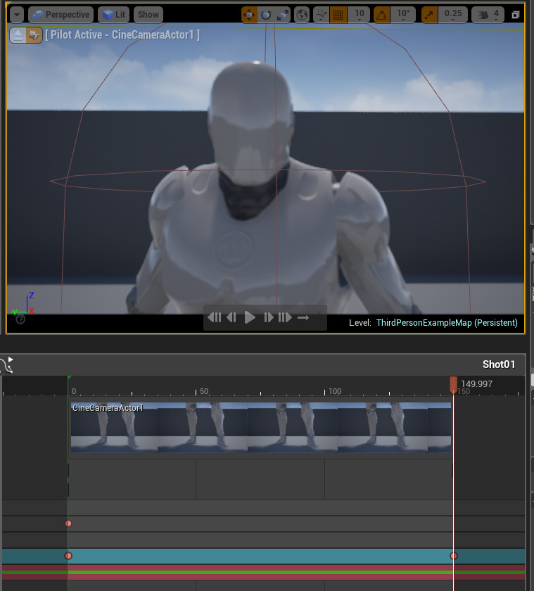The height and width of the screenshot is (591, 534).
Task: Eject from the piloted camera actor
Action: tap(18, 35)
